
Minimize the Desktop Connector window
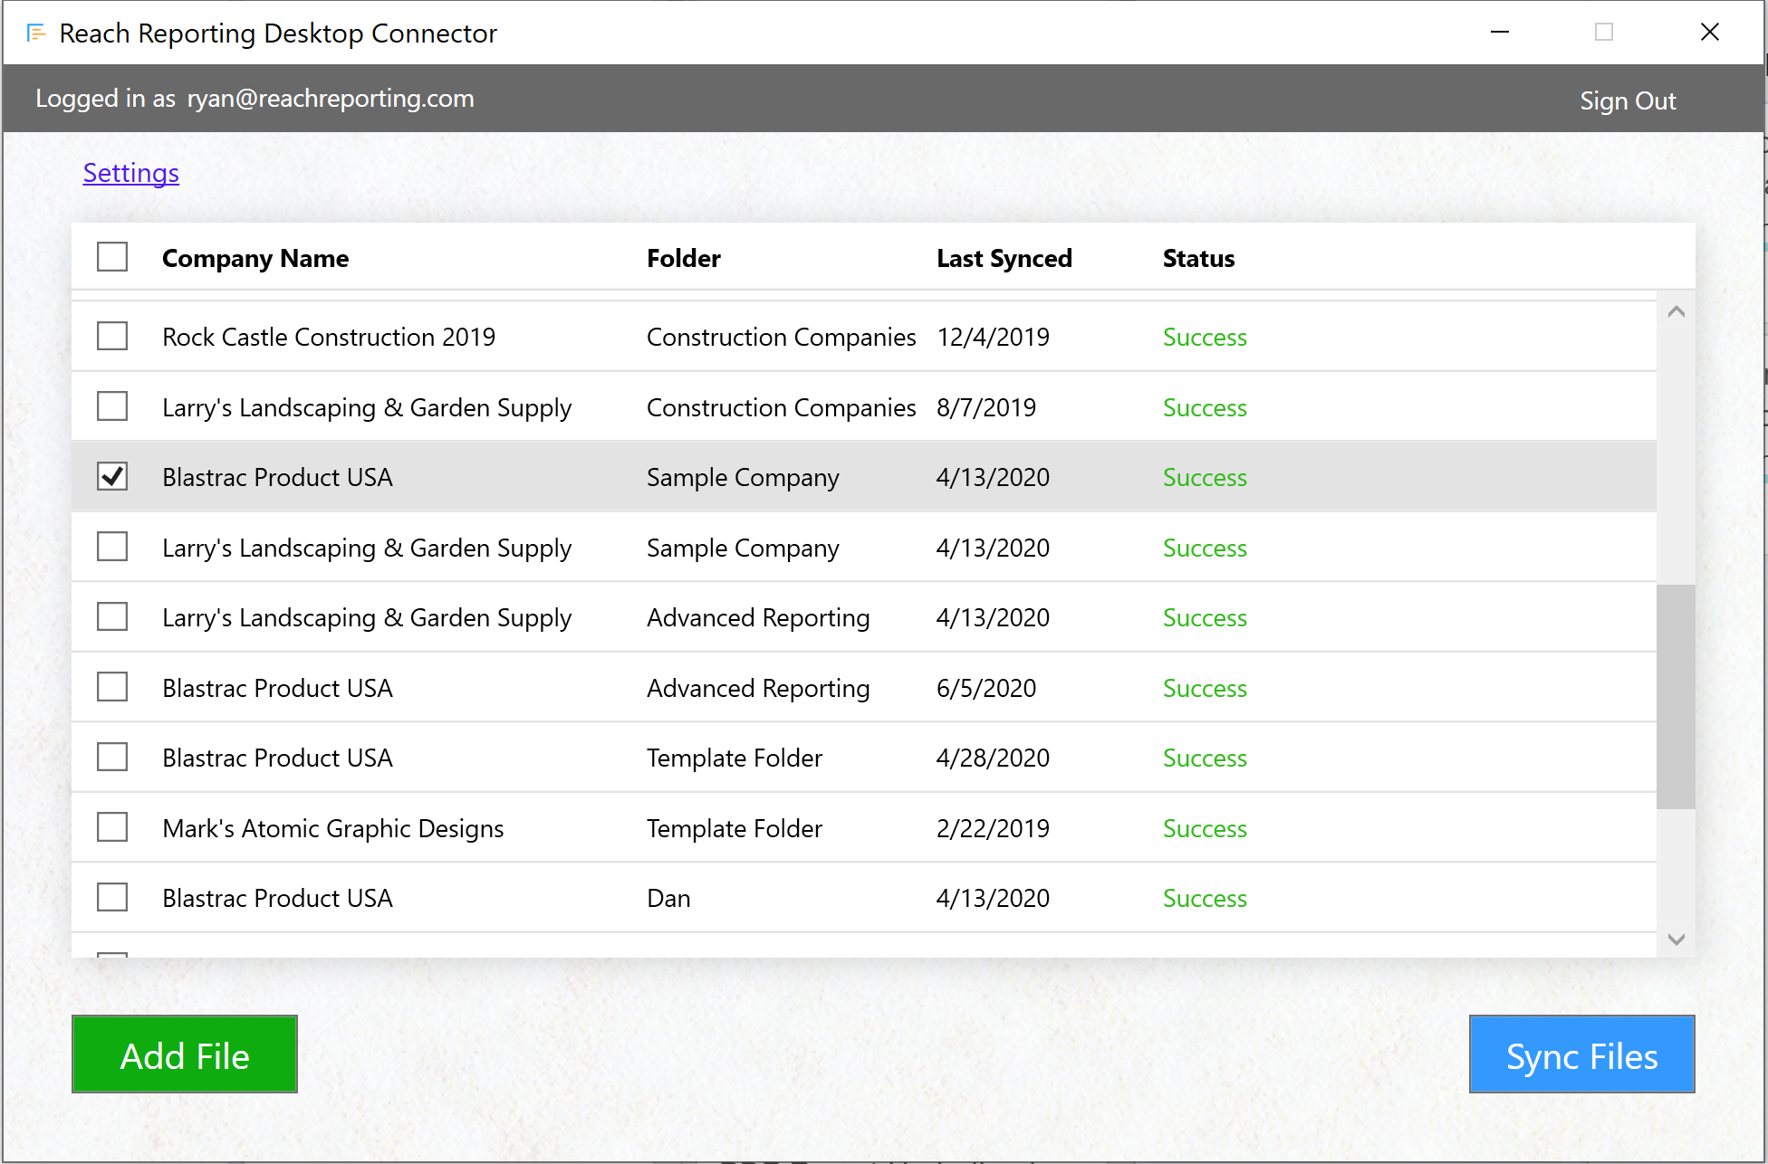(1500, 33)
